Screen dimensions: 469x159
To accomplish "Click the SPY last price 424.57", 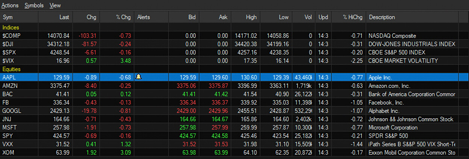I will tap(58, 136).
